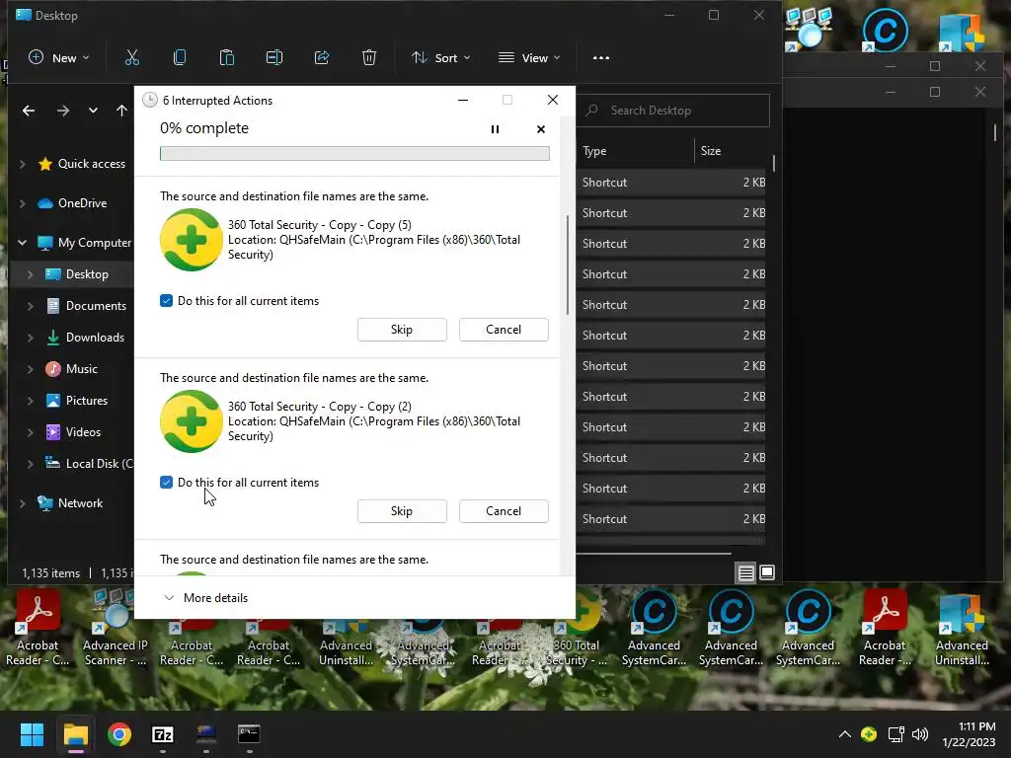
Task: Click the Cut scissors icon in Explorer toolbar
Action: pos(131,58)
